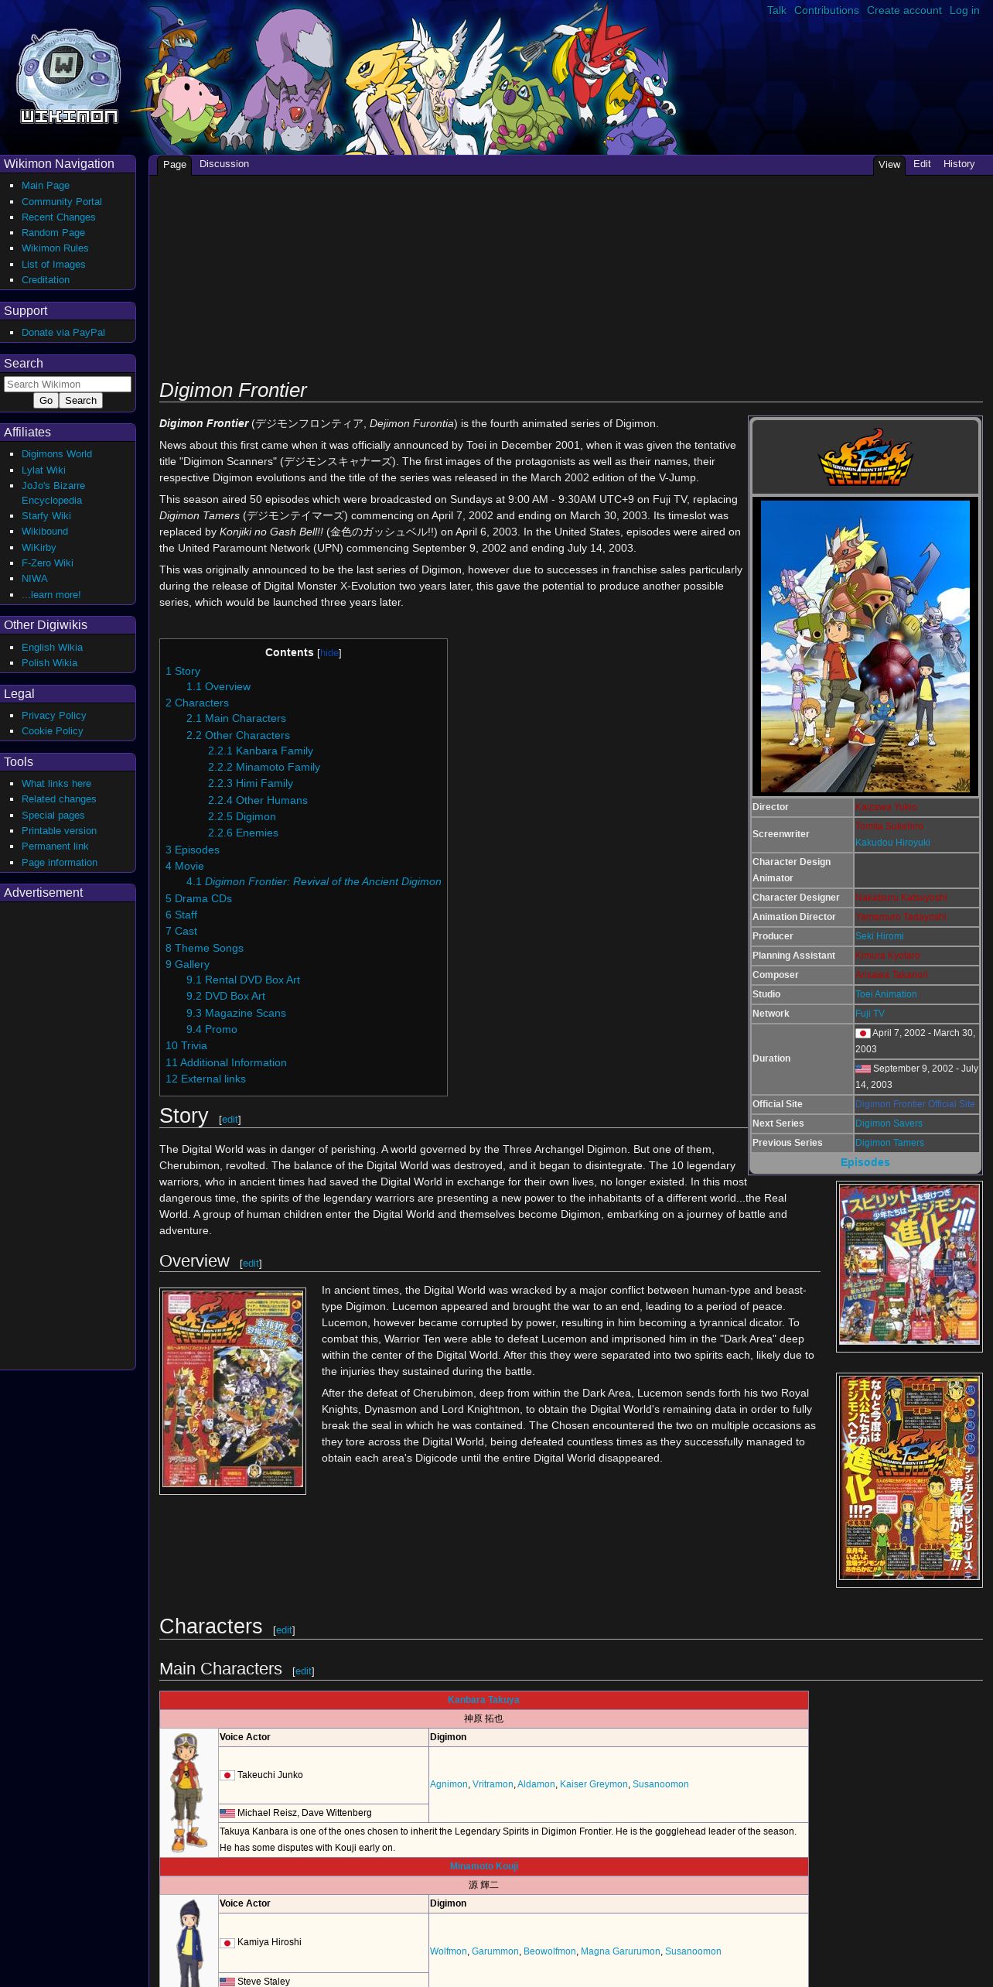Open the Page information link
Screen dimensions: 993x1987
pyautogui.click(x=60, y=863)
